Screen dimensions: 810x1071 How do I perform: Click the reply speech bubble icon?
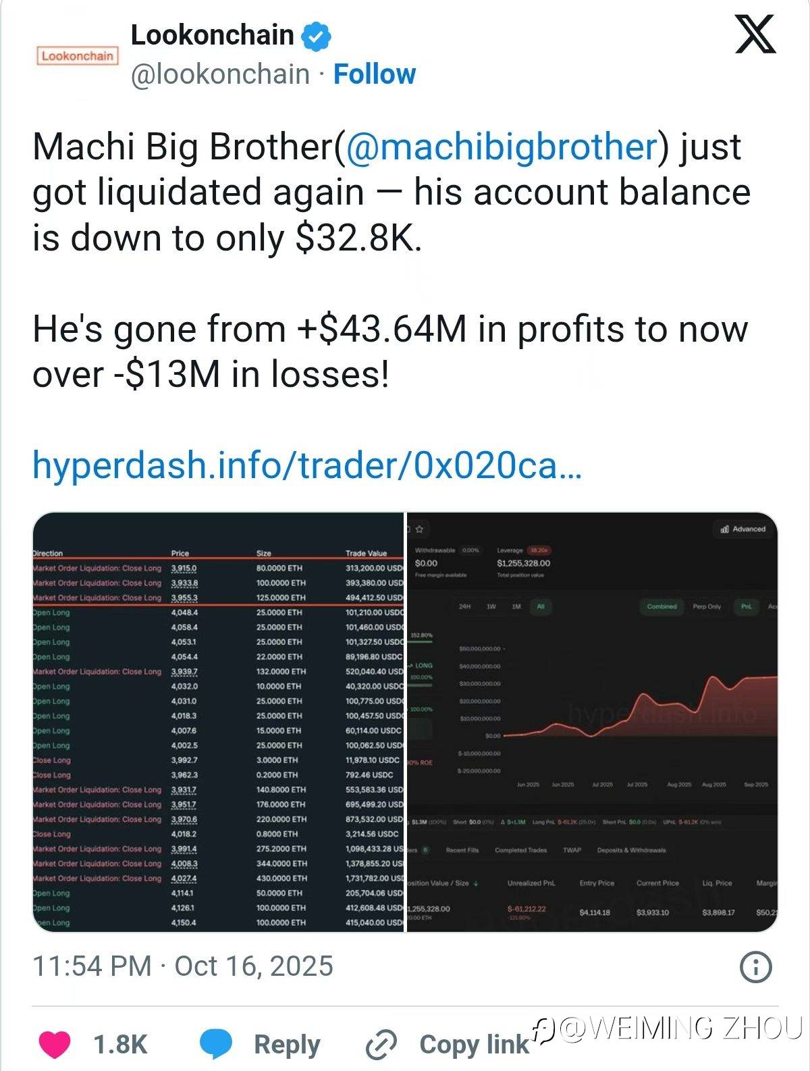coord(216,1044)
